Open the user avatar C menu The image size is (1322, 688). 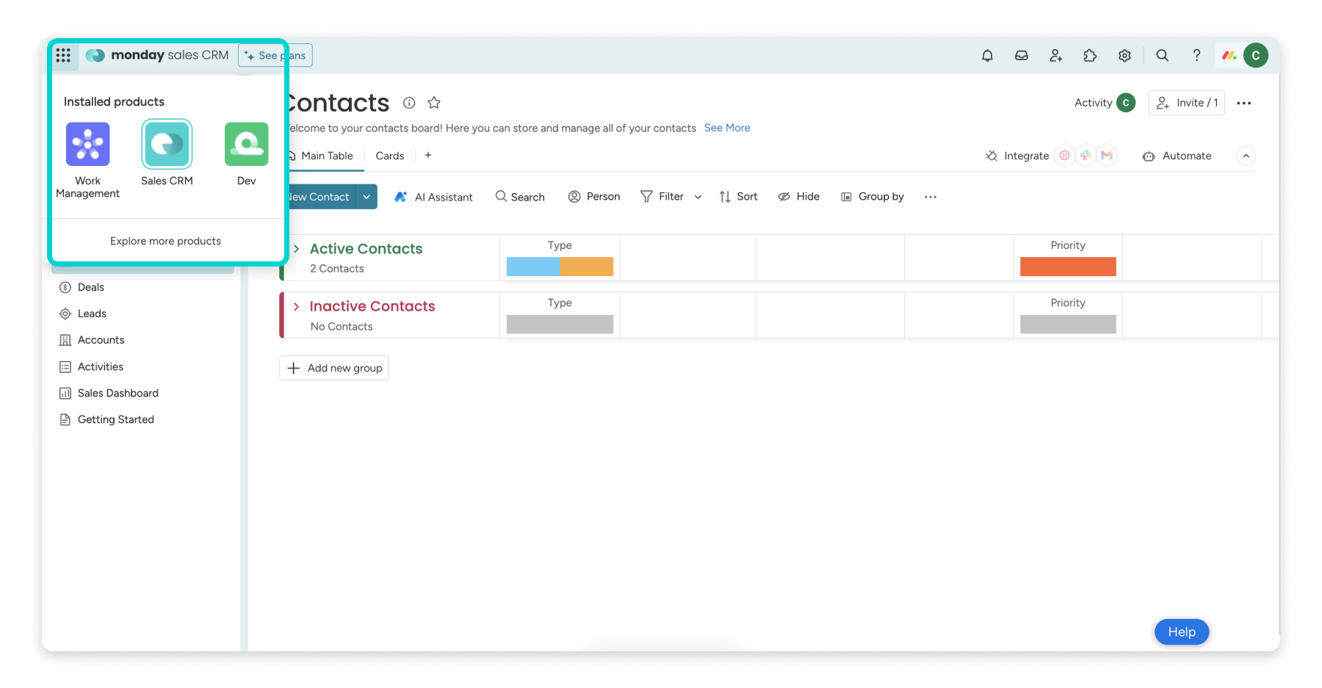tap(1256, 55)
